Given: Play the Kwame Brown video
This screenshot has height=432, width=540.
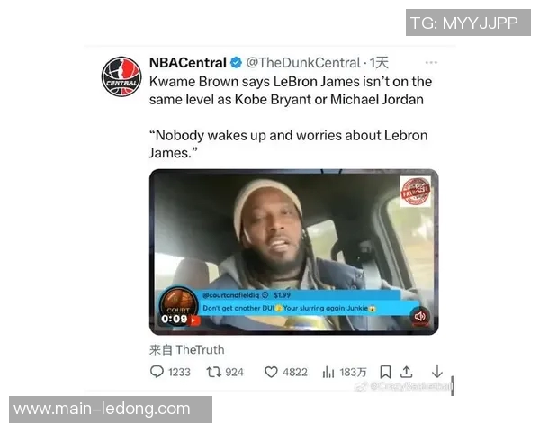Looking at the screenshot, I should pyautogui.click(x=293, y=252).
